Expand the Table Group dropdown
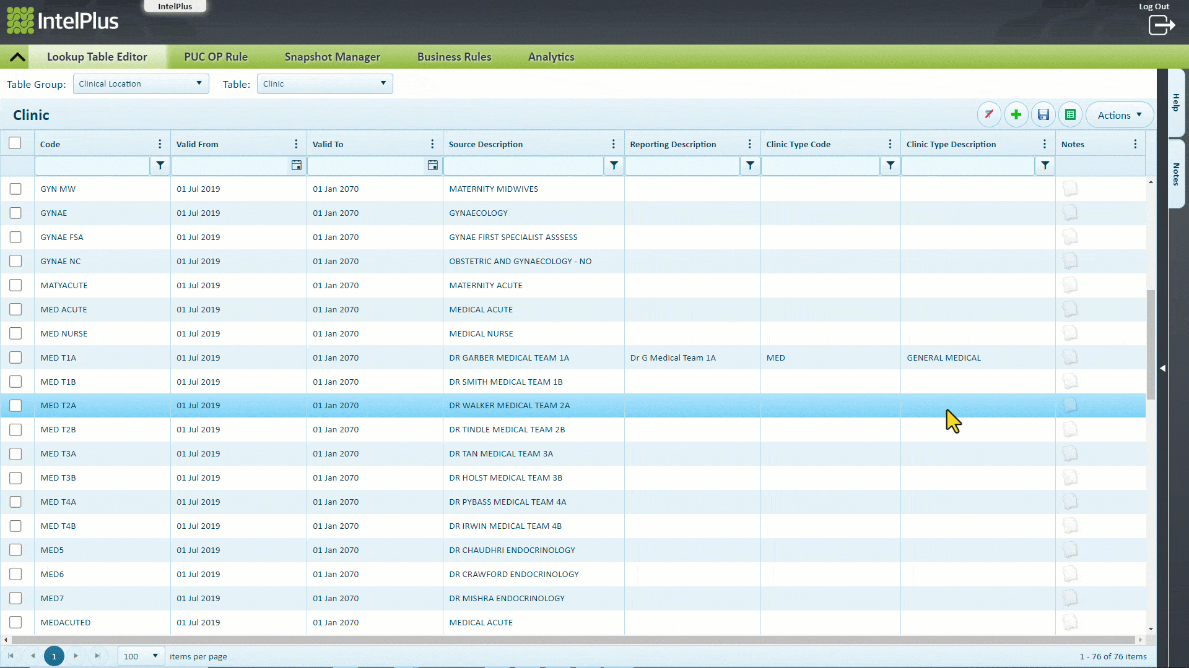Screen dimensions: 1189x668 click(141, 83)
